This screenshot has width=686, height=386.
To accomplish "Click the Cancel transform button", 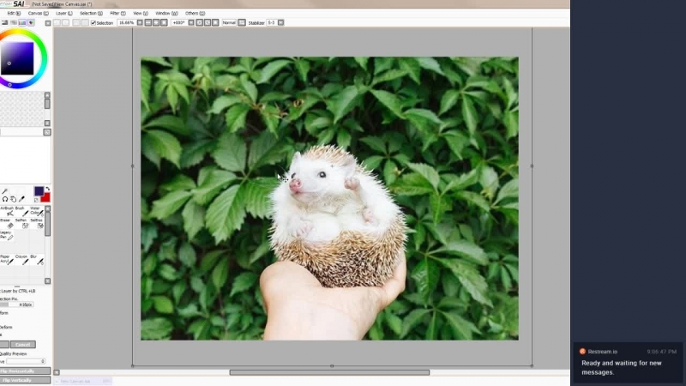I will [x=23, y=345].
